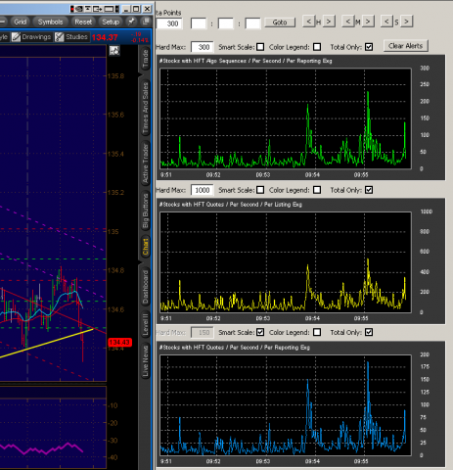Open the Level II sidebar tab
The image size is (453, 470).
point(145,324)
